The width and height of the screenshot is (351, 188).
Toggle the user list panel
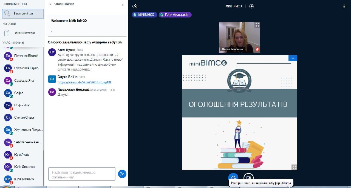(134, 6)
